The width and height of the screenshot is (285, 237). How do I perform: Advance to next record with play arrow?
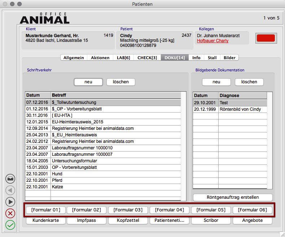(x=10, y=202)
